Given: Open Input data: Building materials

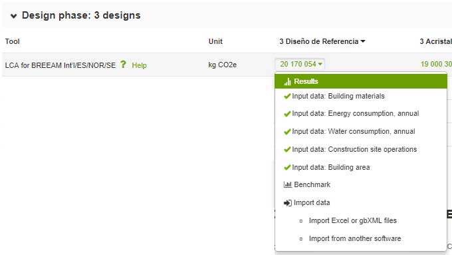Looking at the screenshot, I should point(338,96).
